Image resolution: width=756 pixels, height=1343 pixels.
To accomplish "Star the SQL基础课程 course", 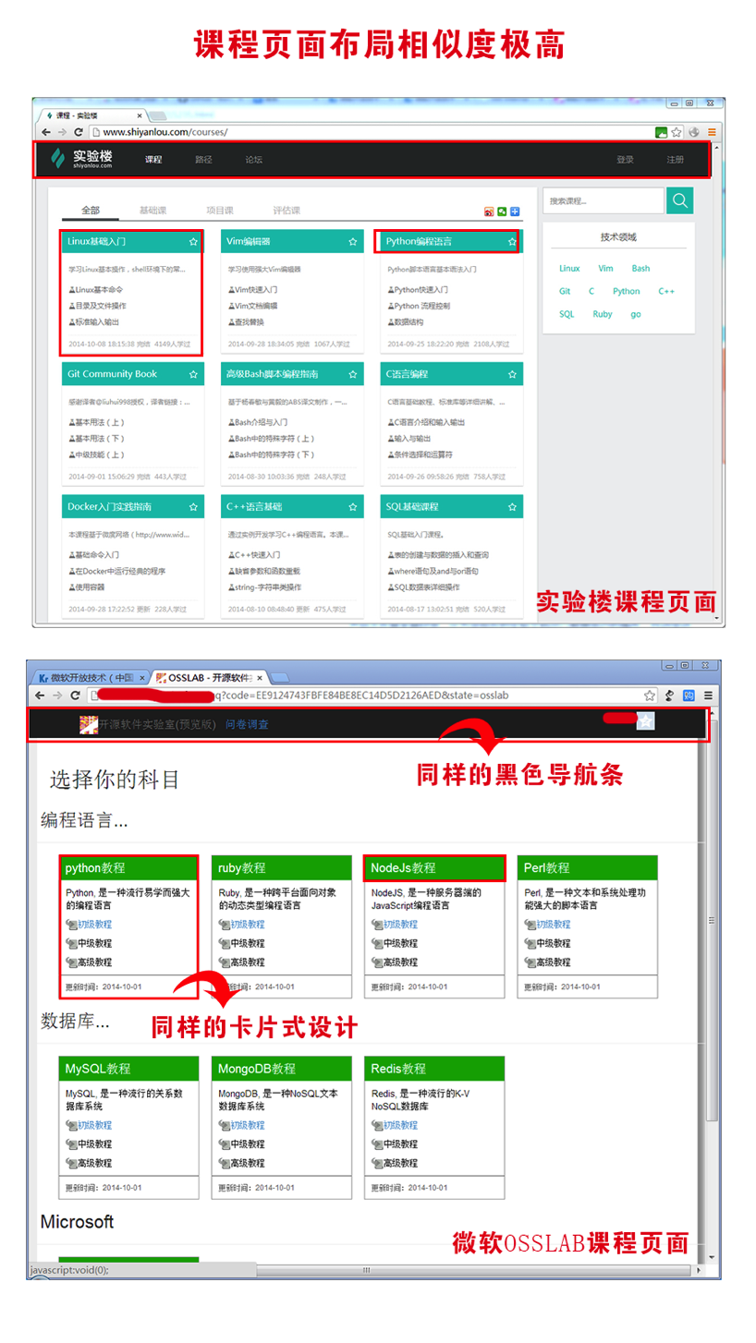I will point(512,507).
